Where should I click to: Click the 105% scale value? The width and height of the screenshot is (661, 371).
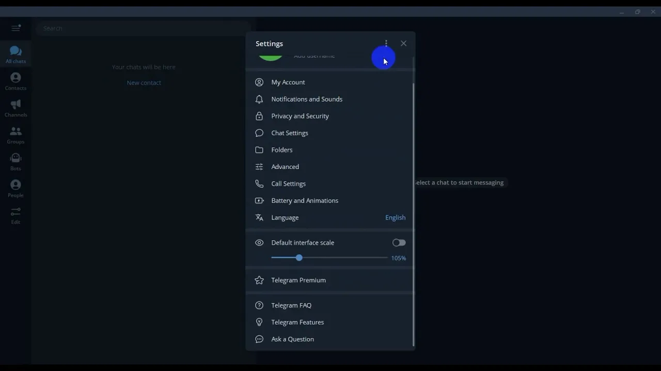[399, 258]
